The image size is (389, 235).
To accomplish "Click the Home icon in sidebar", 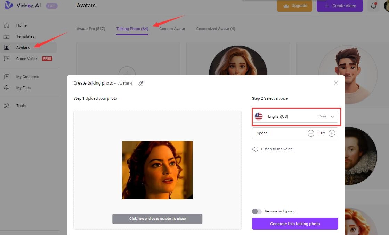I will [x=7, y=25].
